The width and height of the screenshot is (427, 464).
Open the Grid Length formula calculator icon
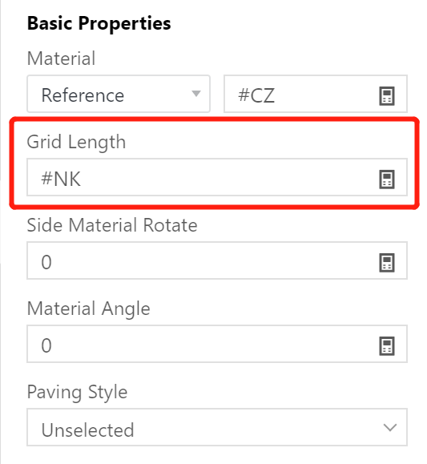[386, 179]
